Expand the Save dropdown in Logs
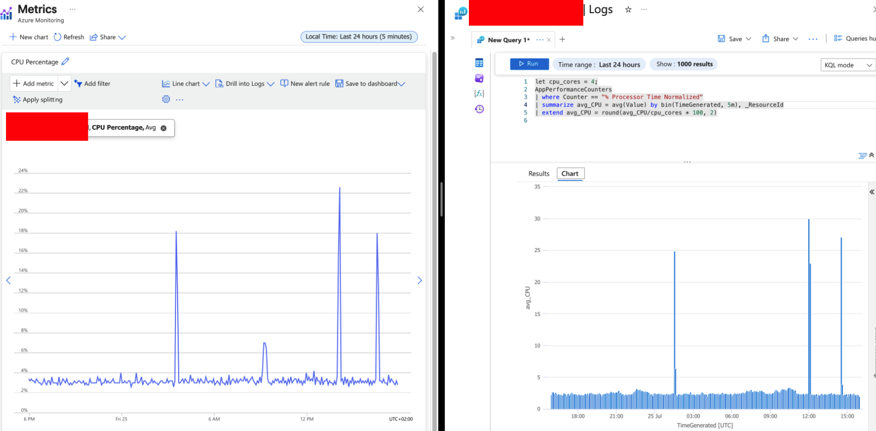This screenshot has width=876, height=431. tap(749, 39)
